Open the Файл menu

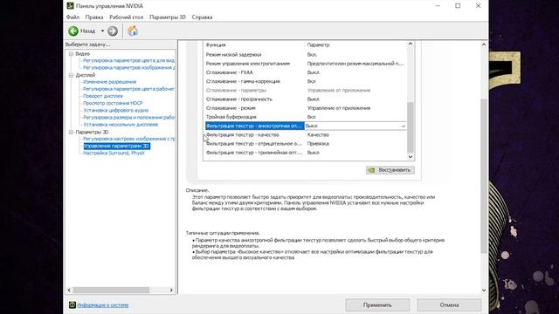coord(72,17)
